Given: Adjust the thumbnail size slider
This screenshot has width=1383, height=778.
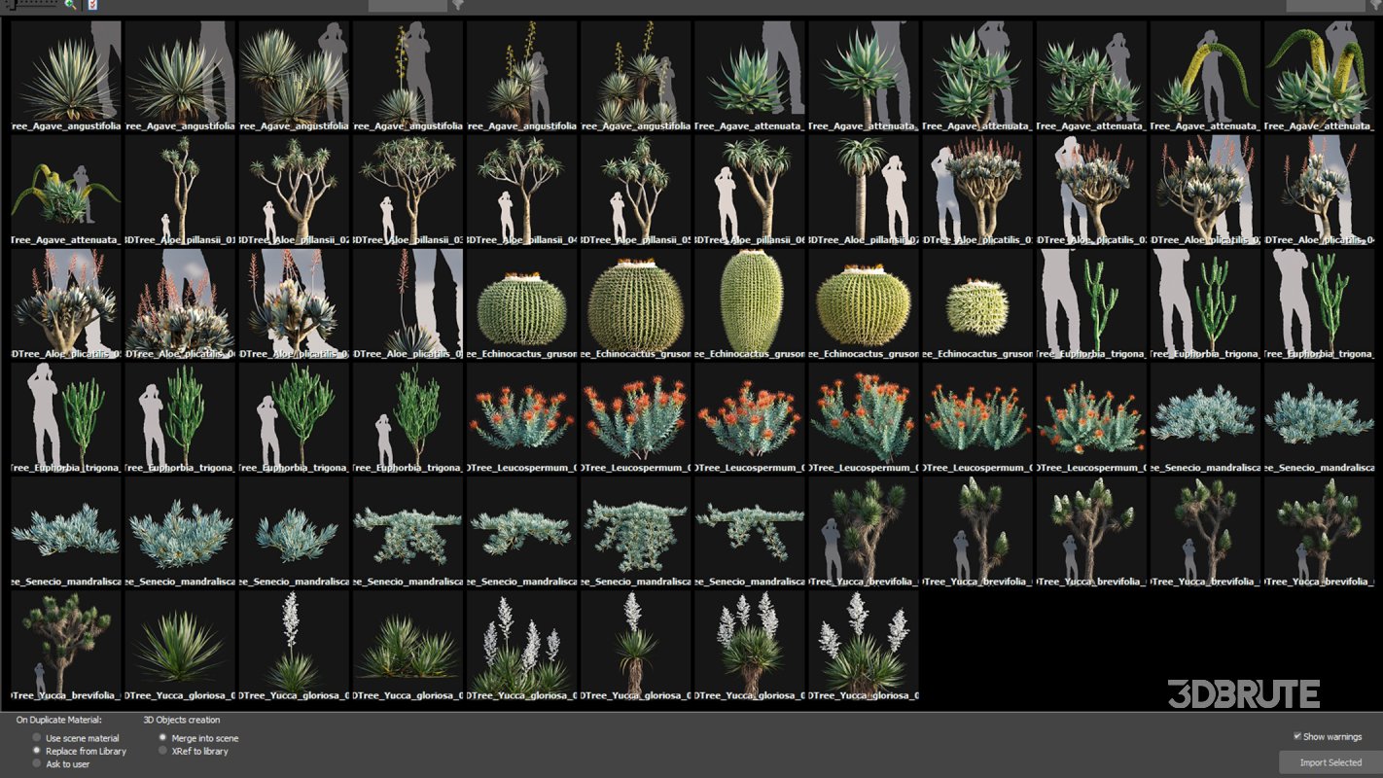Looking at the screenshot, I should point(34,6).
